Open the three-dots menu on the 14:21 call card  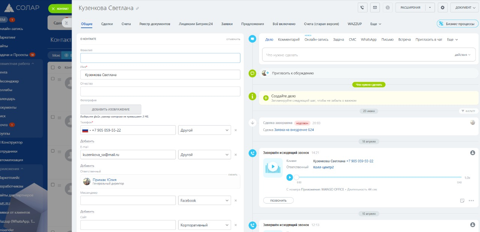pyautogui.click(x=471, y=201)
